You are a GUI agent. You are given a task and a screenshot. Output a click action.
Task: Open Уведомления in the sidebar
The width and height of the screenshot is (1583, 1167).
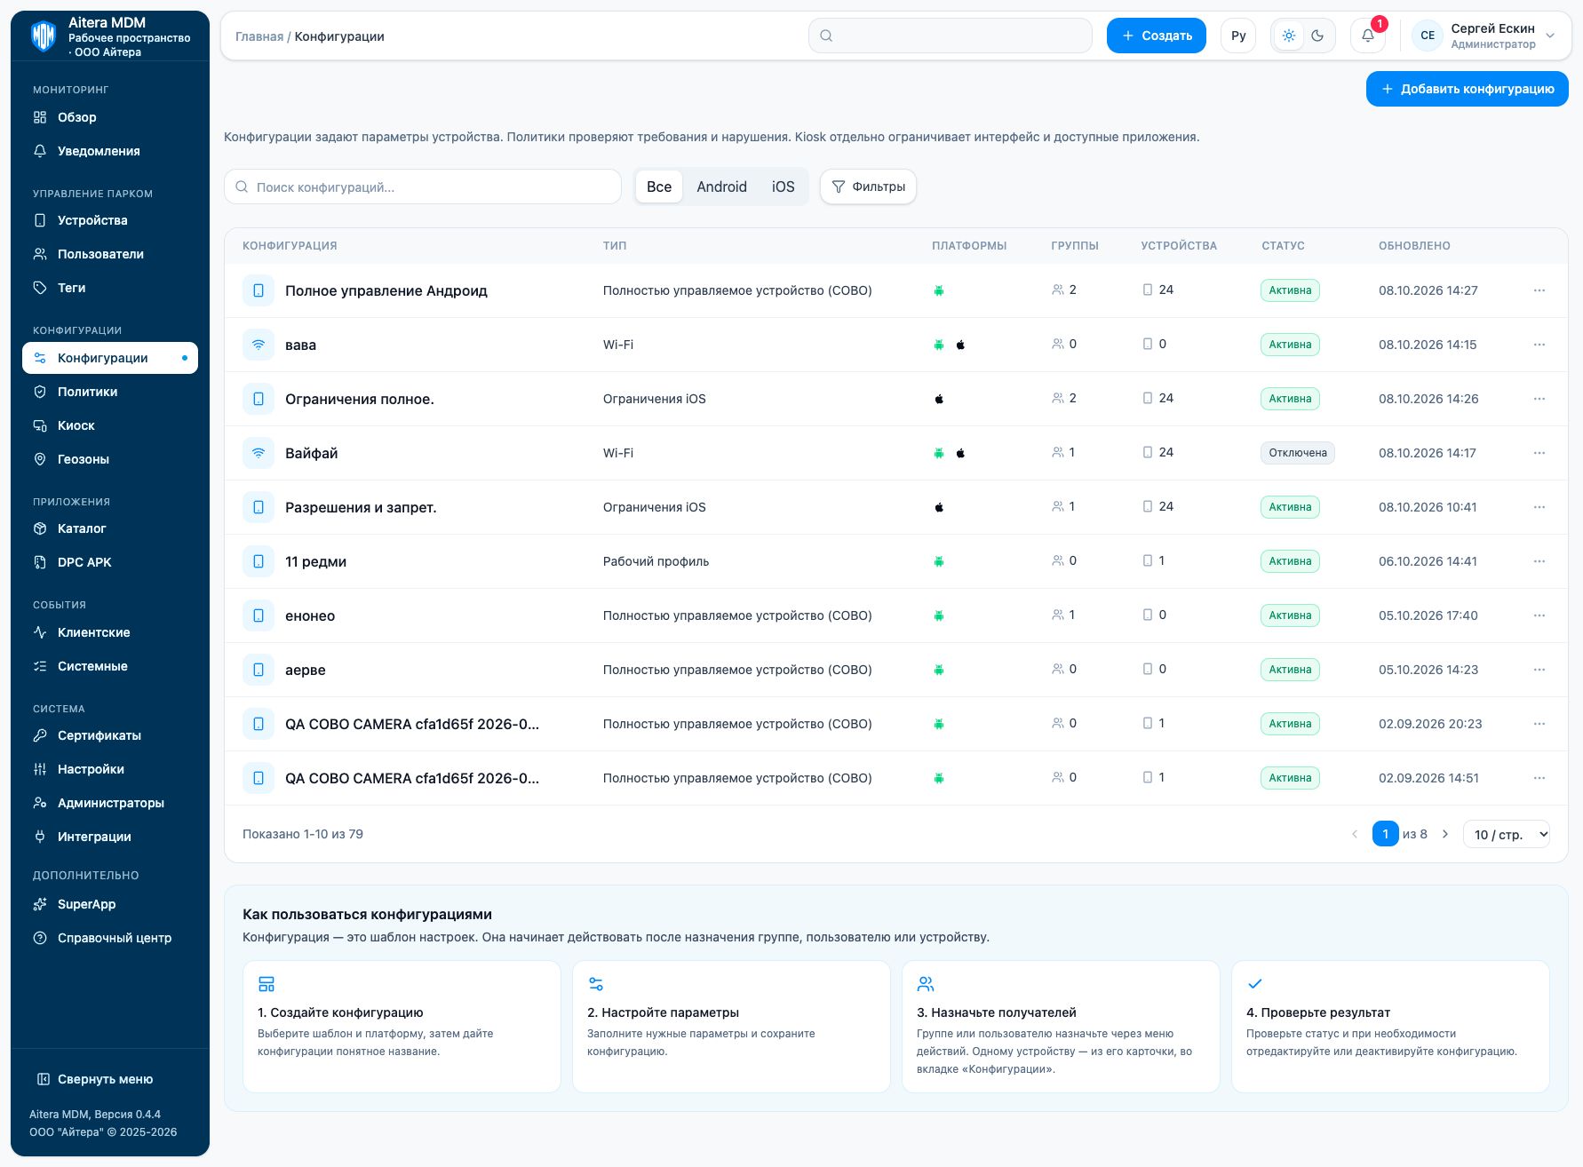click(110, 151)
